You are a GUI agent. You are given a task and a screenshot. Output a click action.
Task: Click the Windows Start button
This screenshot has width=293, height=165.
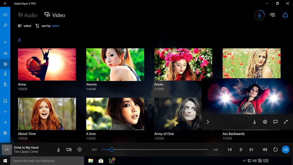5,161
